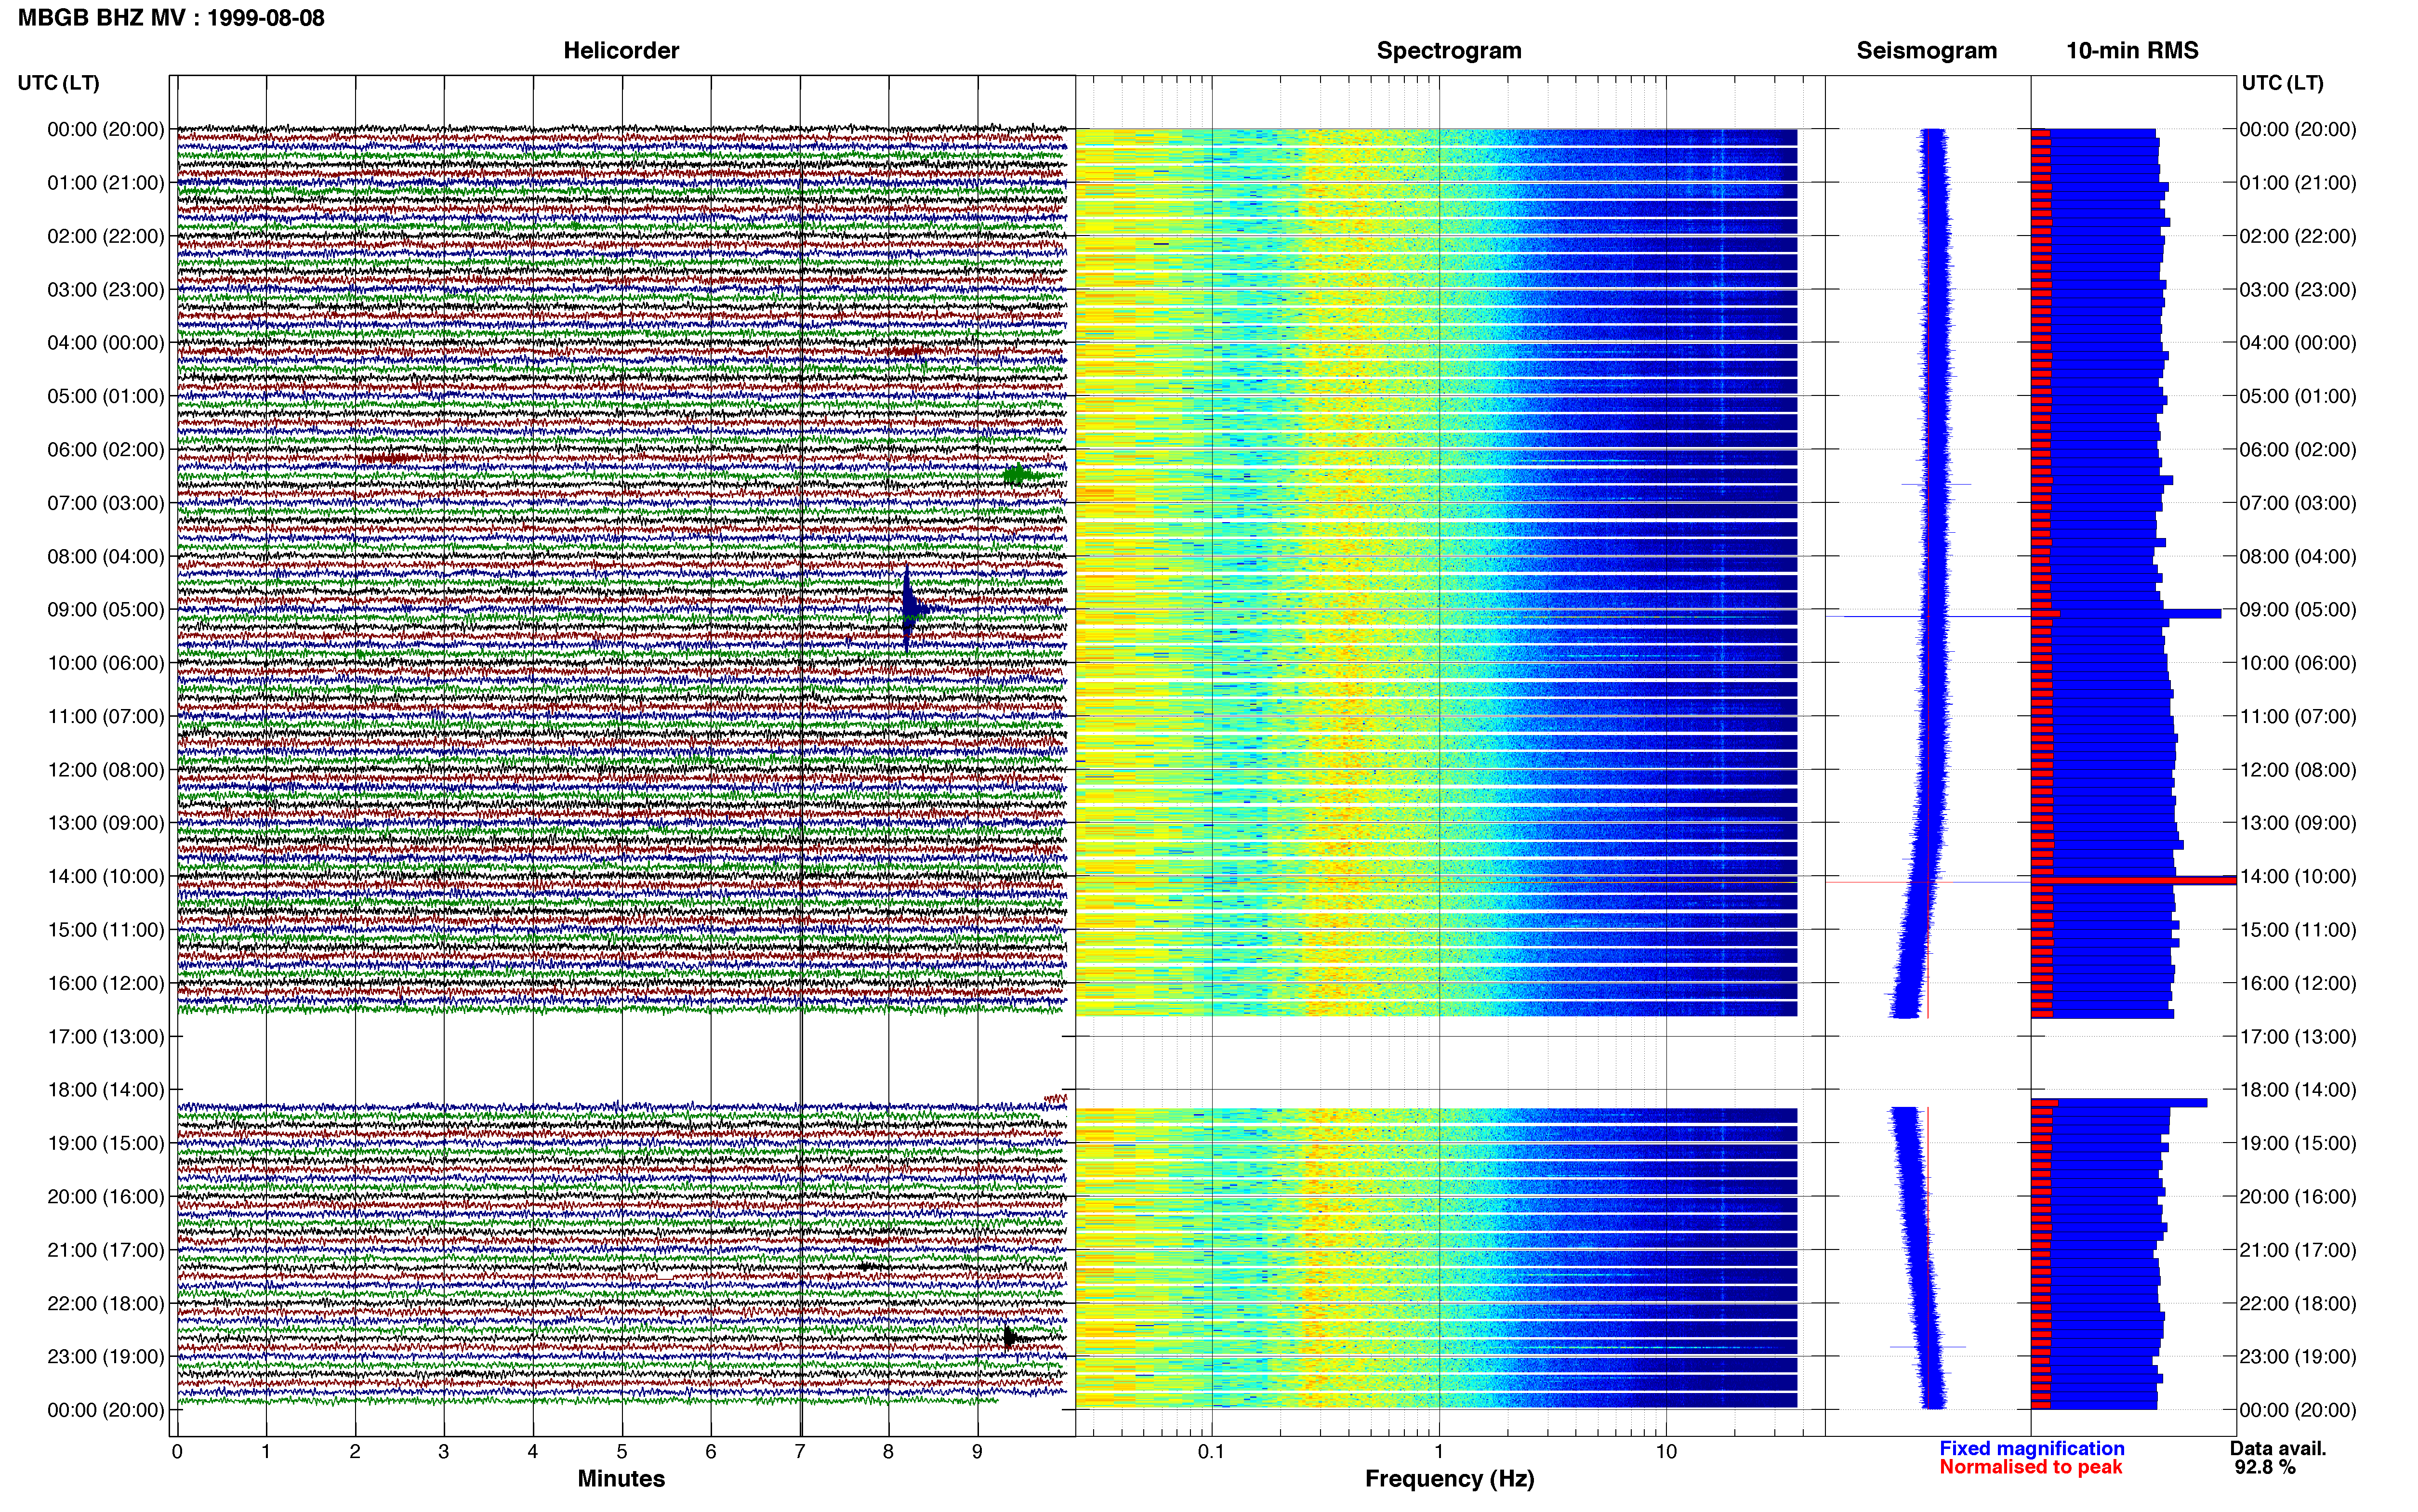Click left time label '23:00 (19:00)'
Image resolution: width=2418 pixels, height=1512 pixels.
(106, 1357)
